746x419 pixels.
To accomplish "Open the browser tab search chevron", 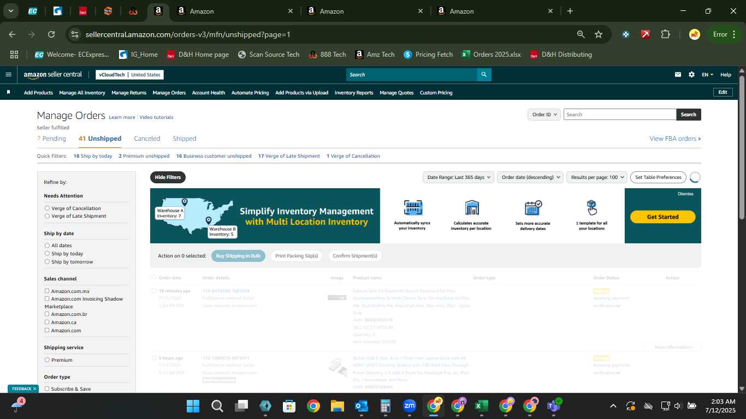I will (x=11, y=11).
